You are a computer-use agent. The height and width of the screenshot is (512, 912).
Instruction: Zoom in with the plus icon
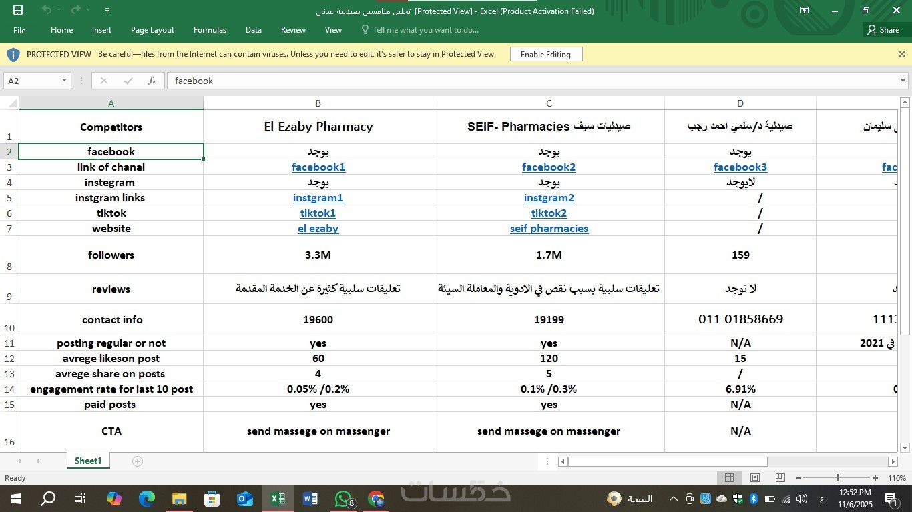coord(875,478)
